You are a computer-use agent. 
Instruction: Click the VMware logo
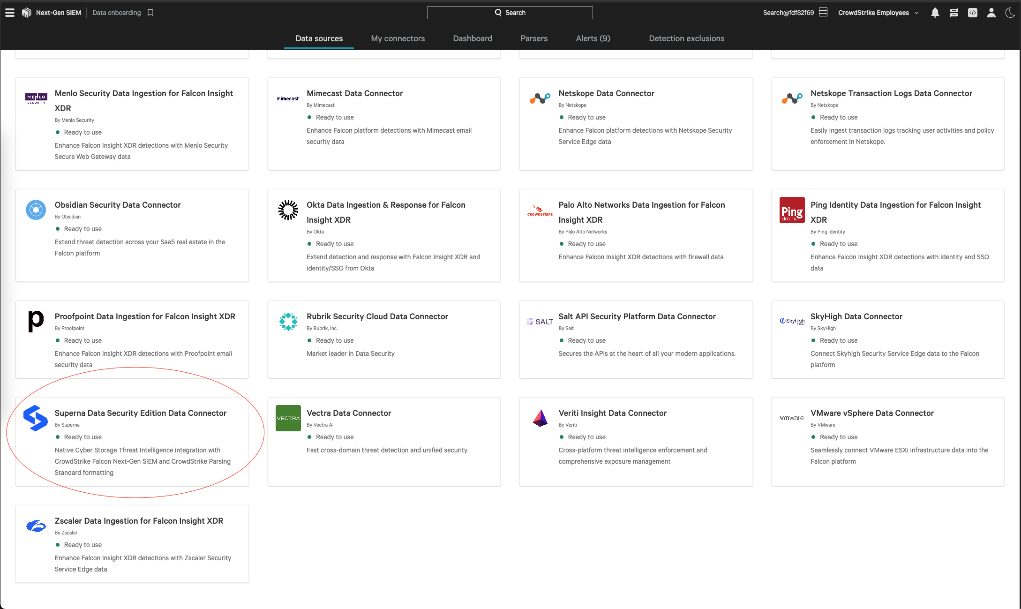[792, 418]
